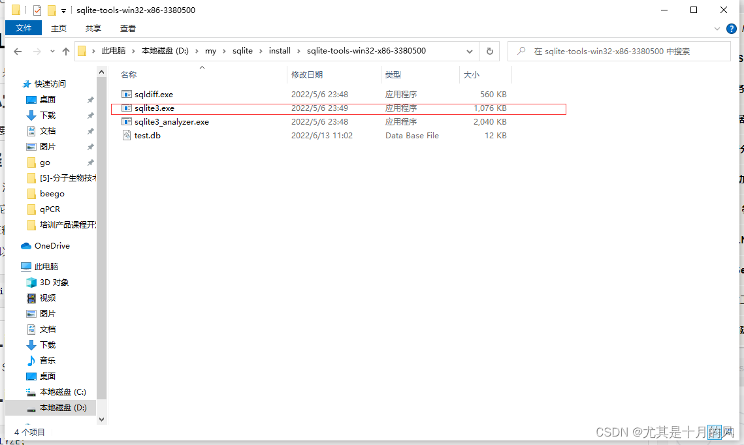
Task: Click the beego folder icon
Action: tap(31, 194)
